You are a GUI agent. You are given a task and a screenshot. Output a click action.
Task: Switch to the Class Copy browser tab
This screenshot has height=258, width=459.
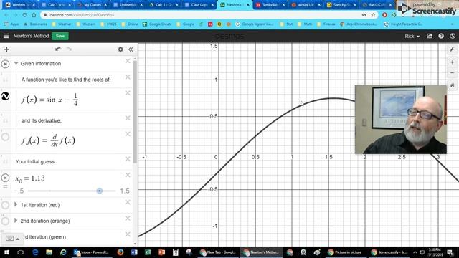click(x=199, y=5)
